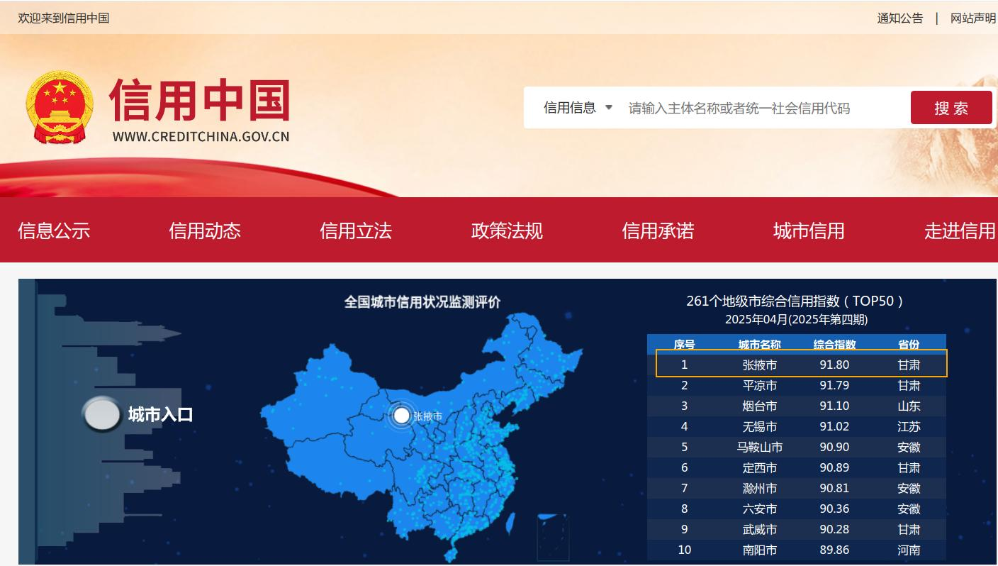Open 网站声明 link
This screenshot has height=566, width=998.
click(973, 18)
